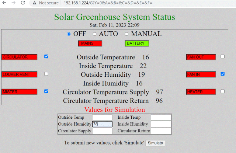Click the red HEATER status indicator
This screenshot has width=236, height=153.
[201, 92]
